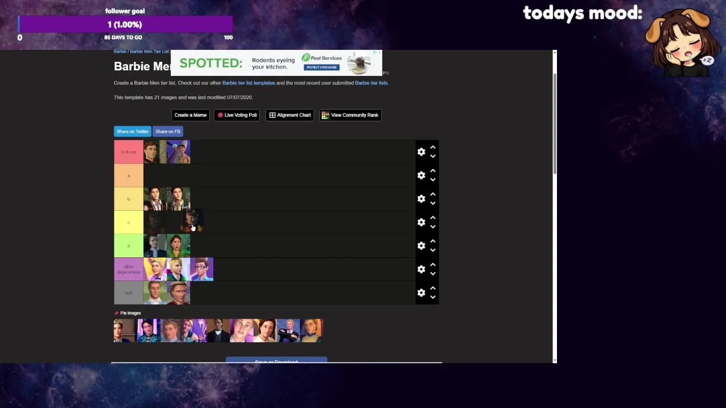Click the page scrollbar down arrow
This screenshot has width=726, height=408.
tap(554, 360)
